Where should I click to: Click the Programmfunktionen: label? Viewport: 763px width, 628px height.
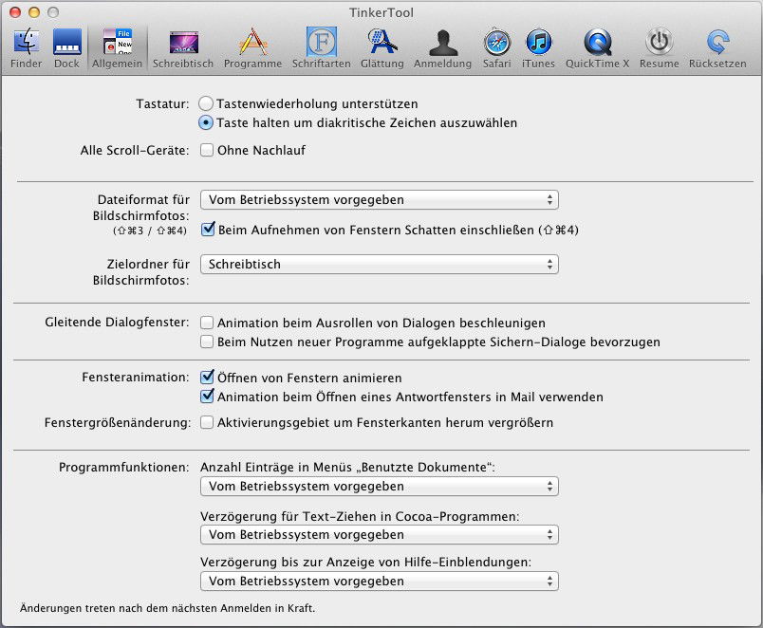(x=124, y=467)
